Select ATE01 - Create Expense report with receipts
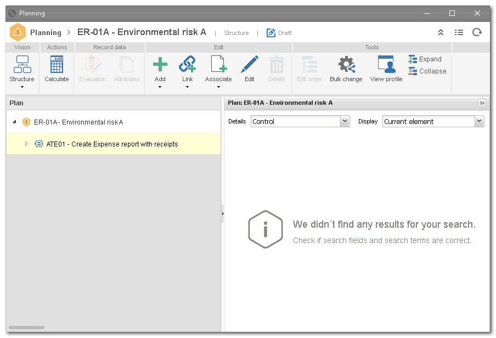Screen dimensions: 496x338 114,144
